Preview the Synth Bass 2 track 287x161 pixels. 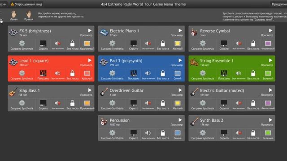click(x=270, y=120)
